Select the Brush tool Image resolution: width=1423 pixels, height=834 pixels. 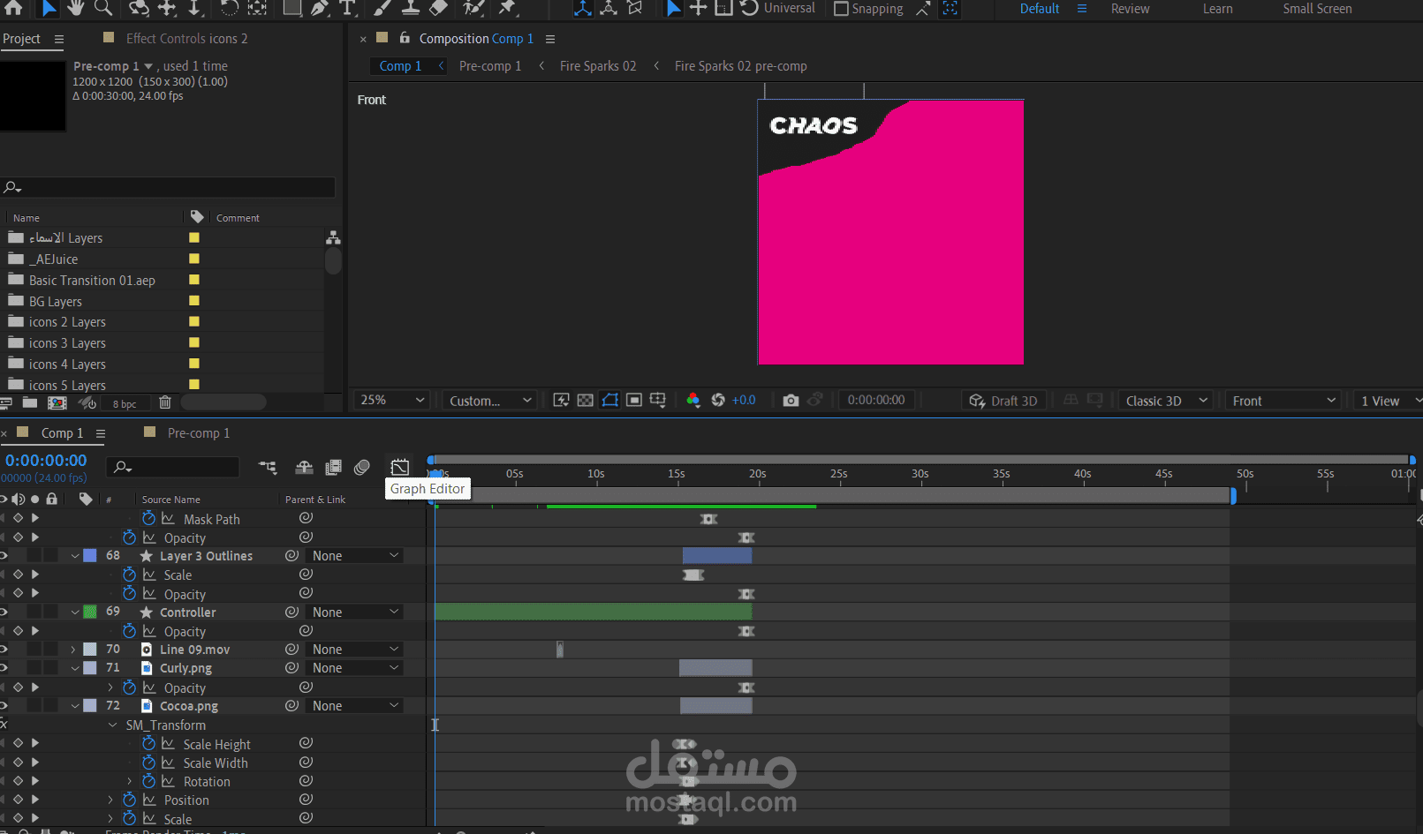coord(382,8)
